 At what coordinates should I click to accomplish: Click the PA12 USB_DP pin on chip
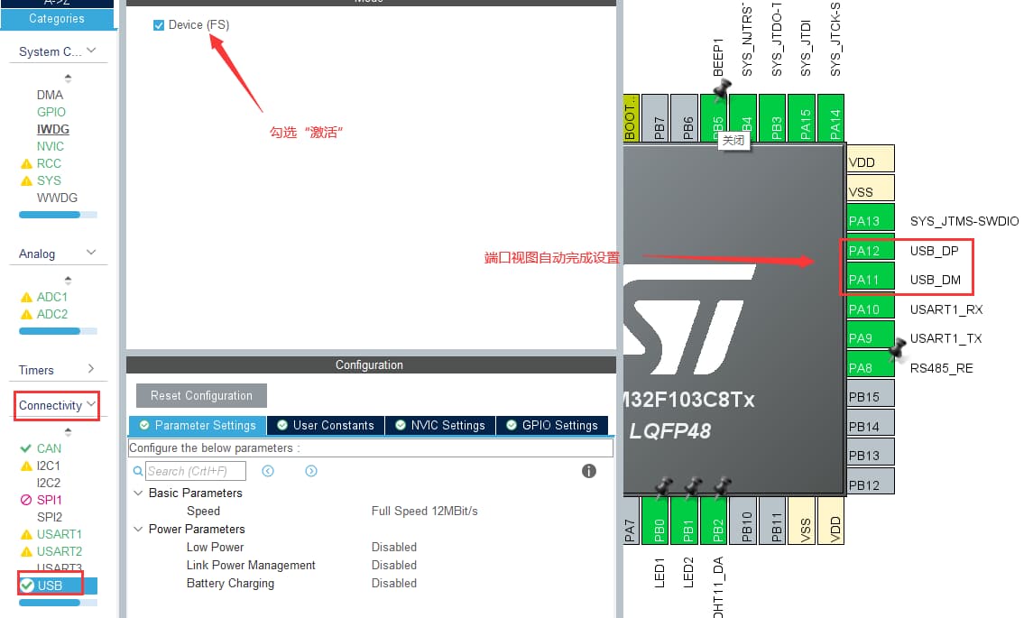[864, 251]
